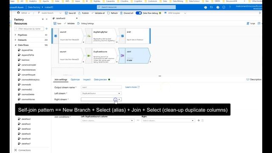Focus the Filter resources by name field
This screenshot has height=153, width=272.
coord(29,29)
